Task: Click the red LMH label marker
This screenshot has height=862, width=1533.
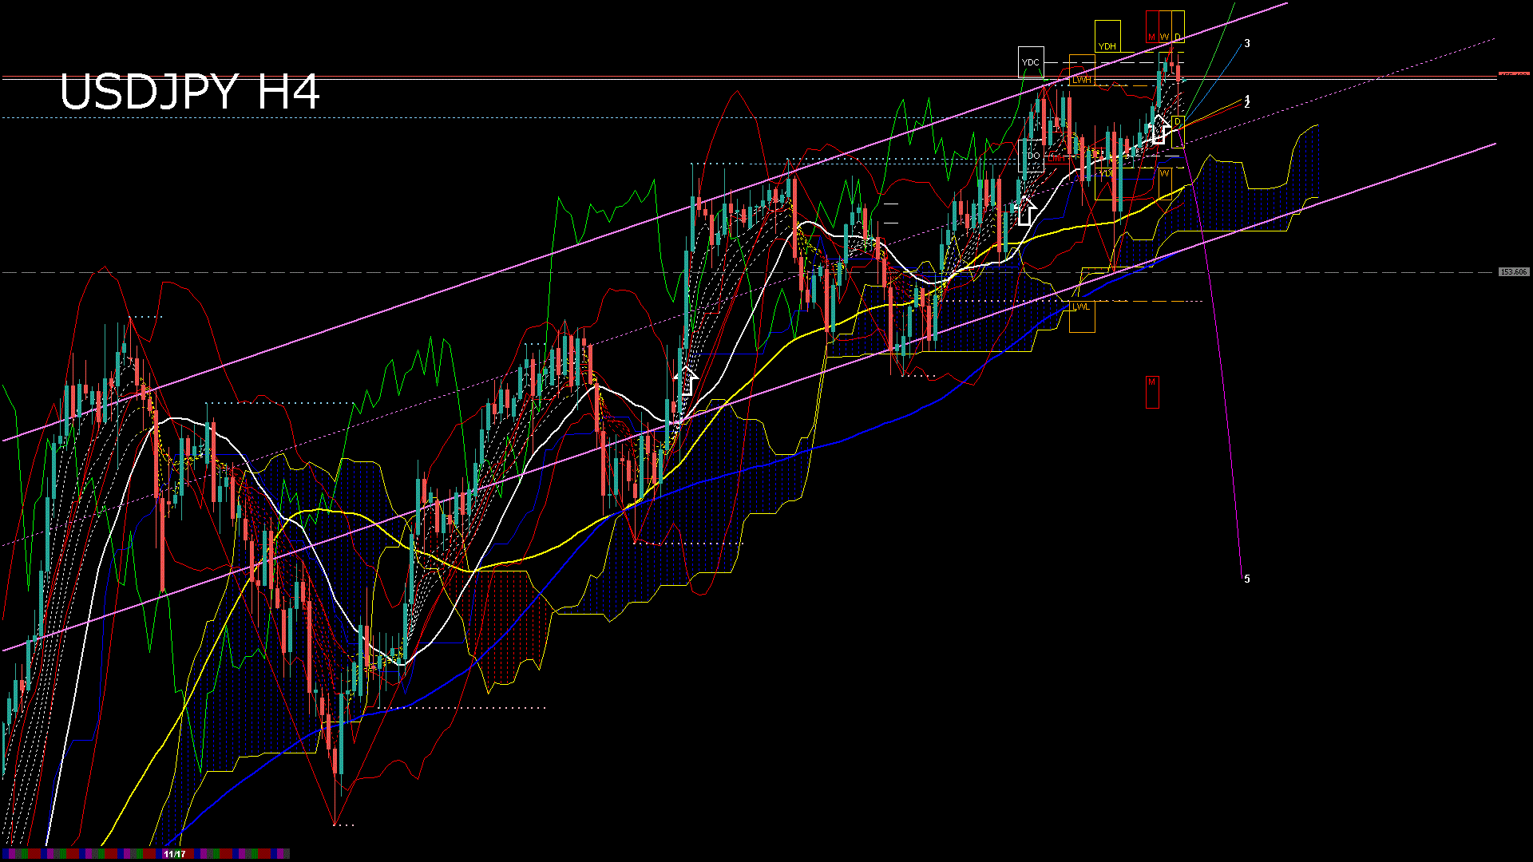Action: (x=1057, y=158)
